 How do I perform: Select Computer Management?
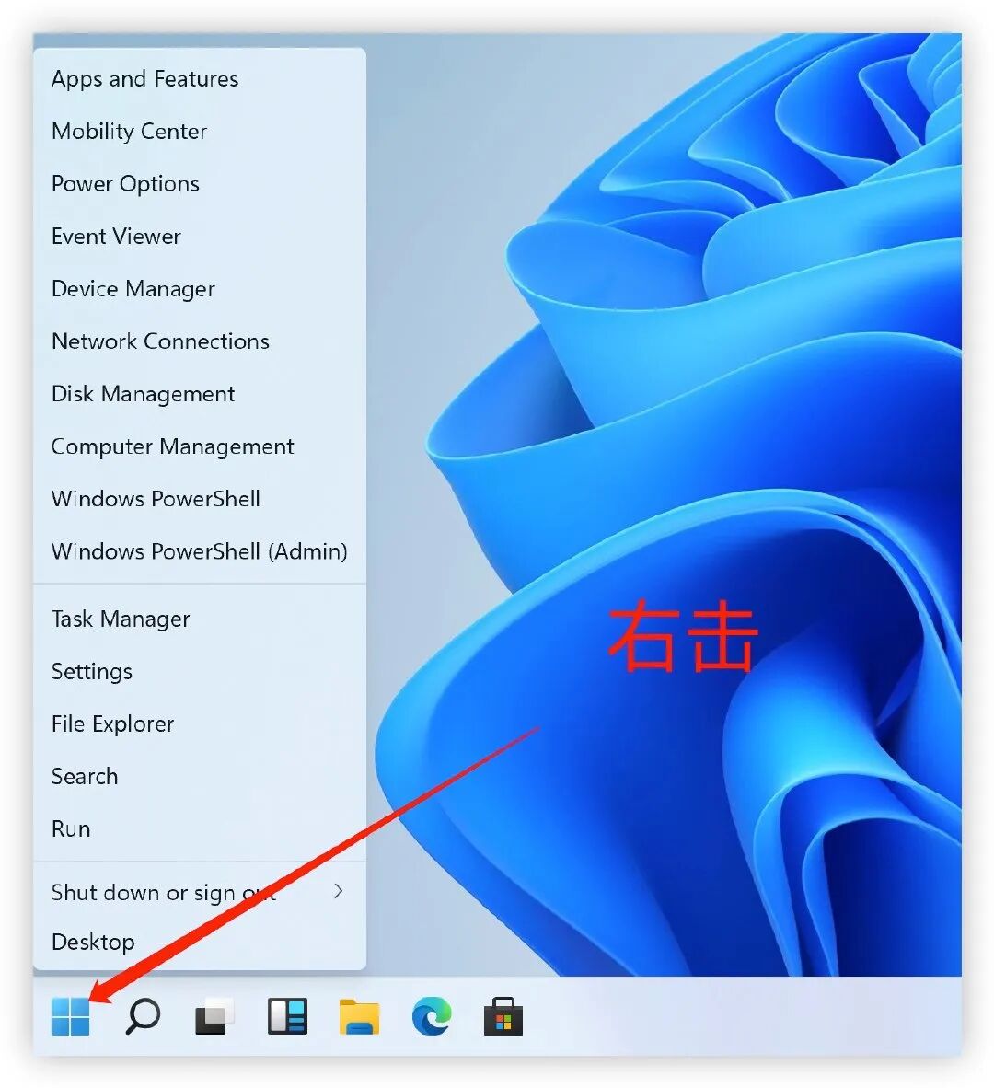tap(172, 446)
